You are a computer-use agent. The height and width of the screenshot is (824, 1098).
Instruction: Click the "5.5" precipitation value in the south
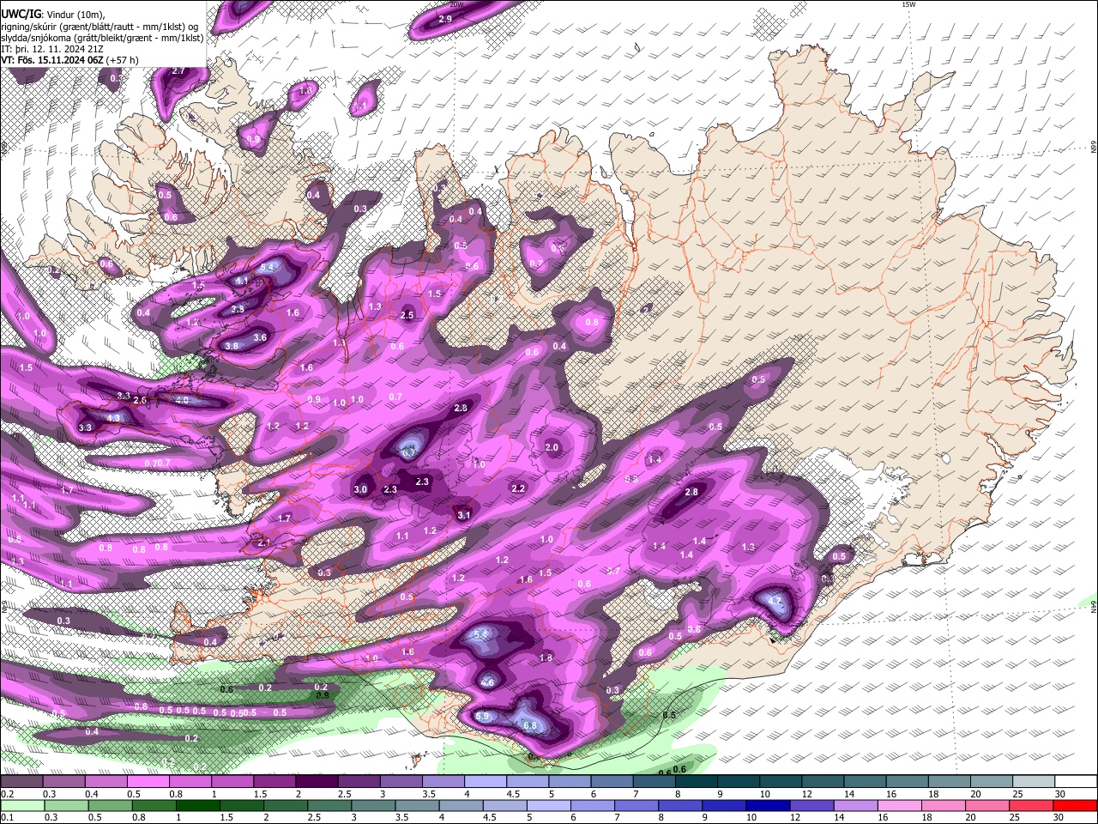tap(480, 634)
